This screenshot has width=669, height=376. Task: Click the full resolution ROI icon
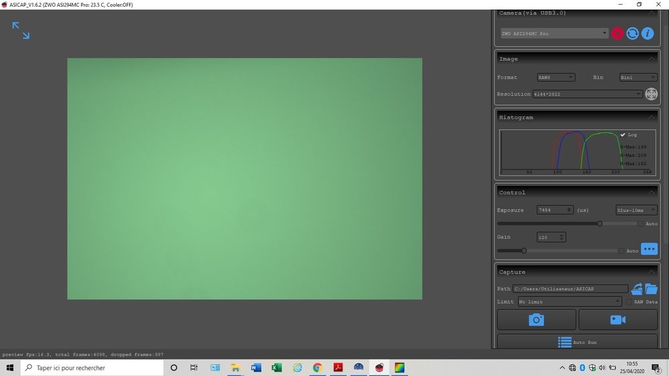[651, 94]
